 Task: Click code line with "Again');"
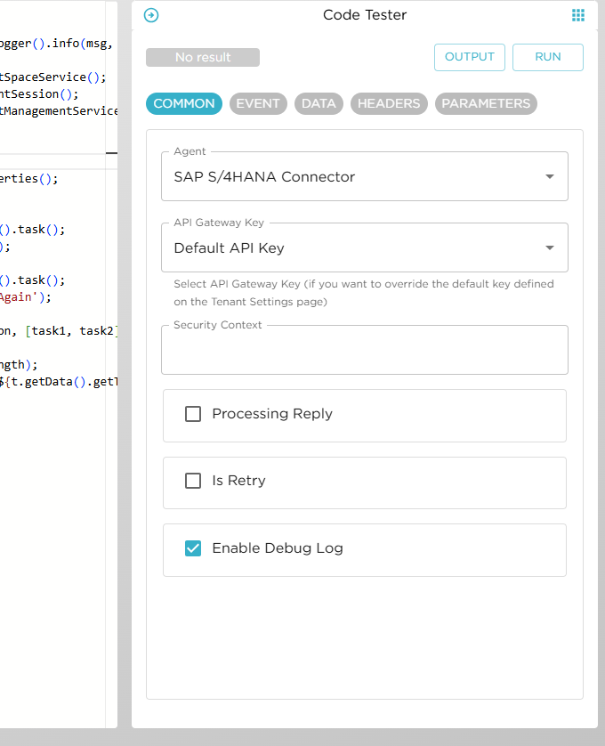pos(25,297)
